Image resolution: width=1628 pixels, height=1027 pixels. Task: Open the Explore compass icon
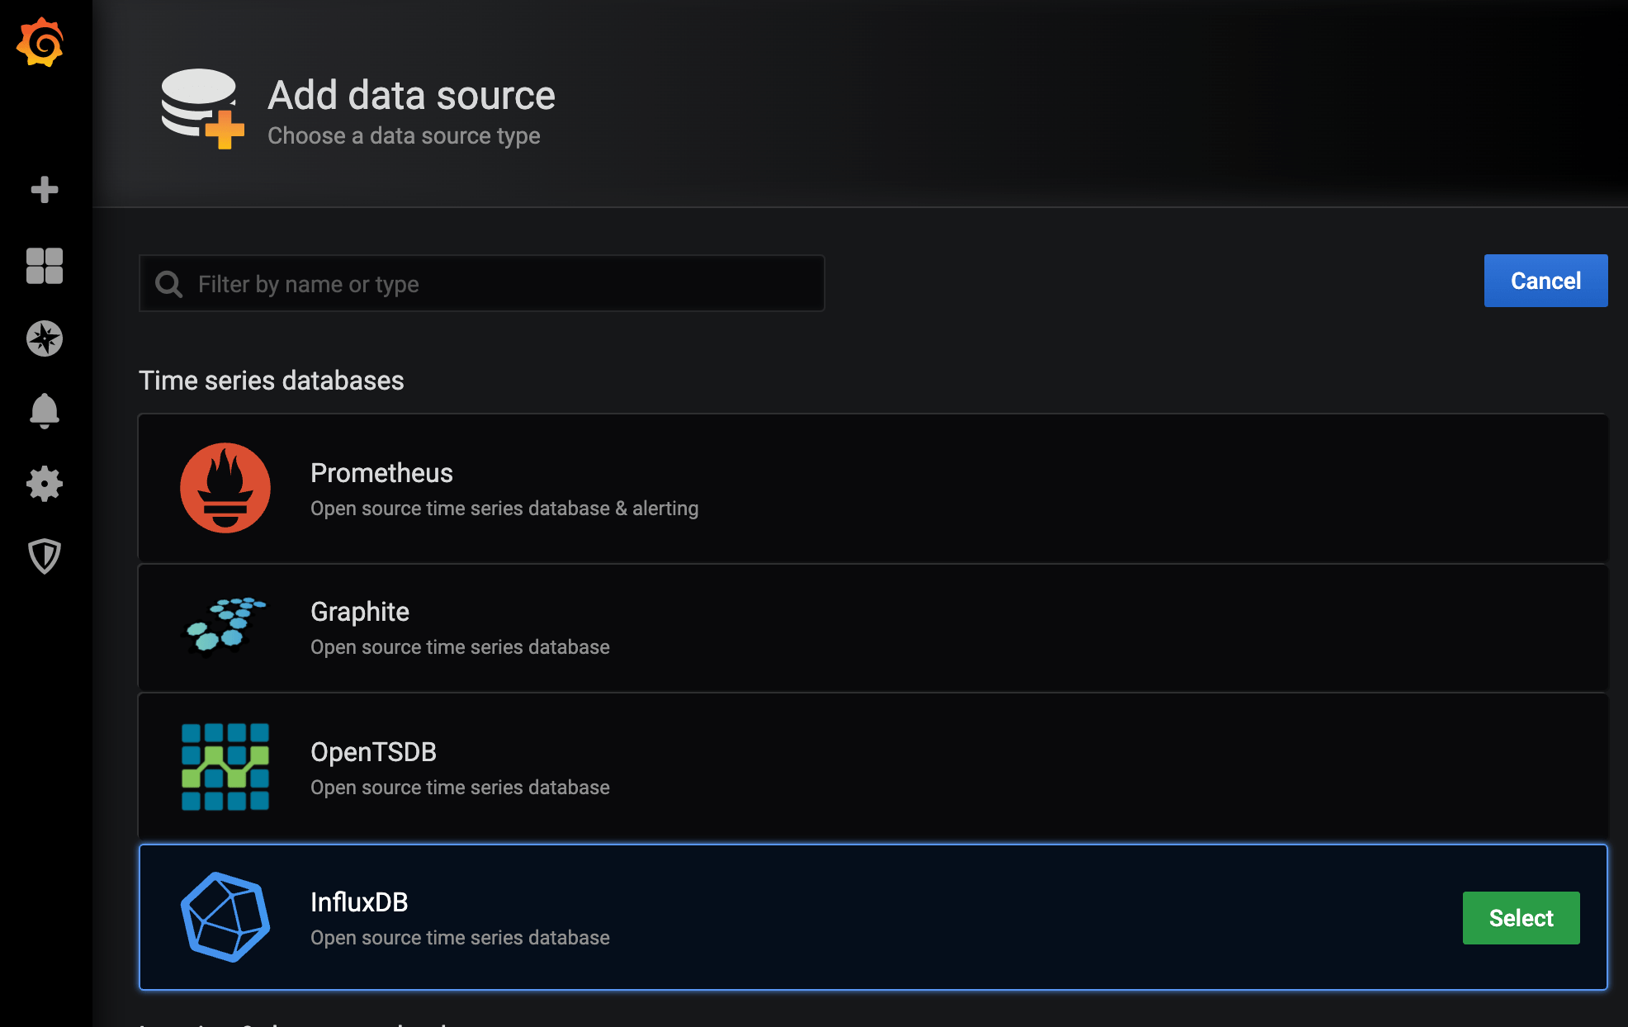pos(45,338)
